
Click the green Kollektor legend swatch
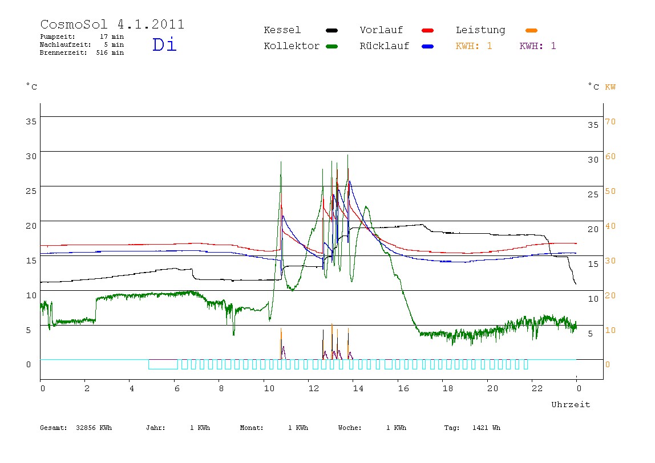tap(331, 46)
